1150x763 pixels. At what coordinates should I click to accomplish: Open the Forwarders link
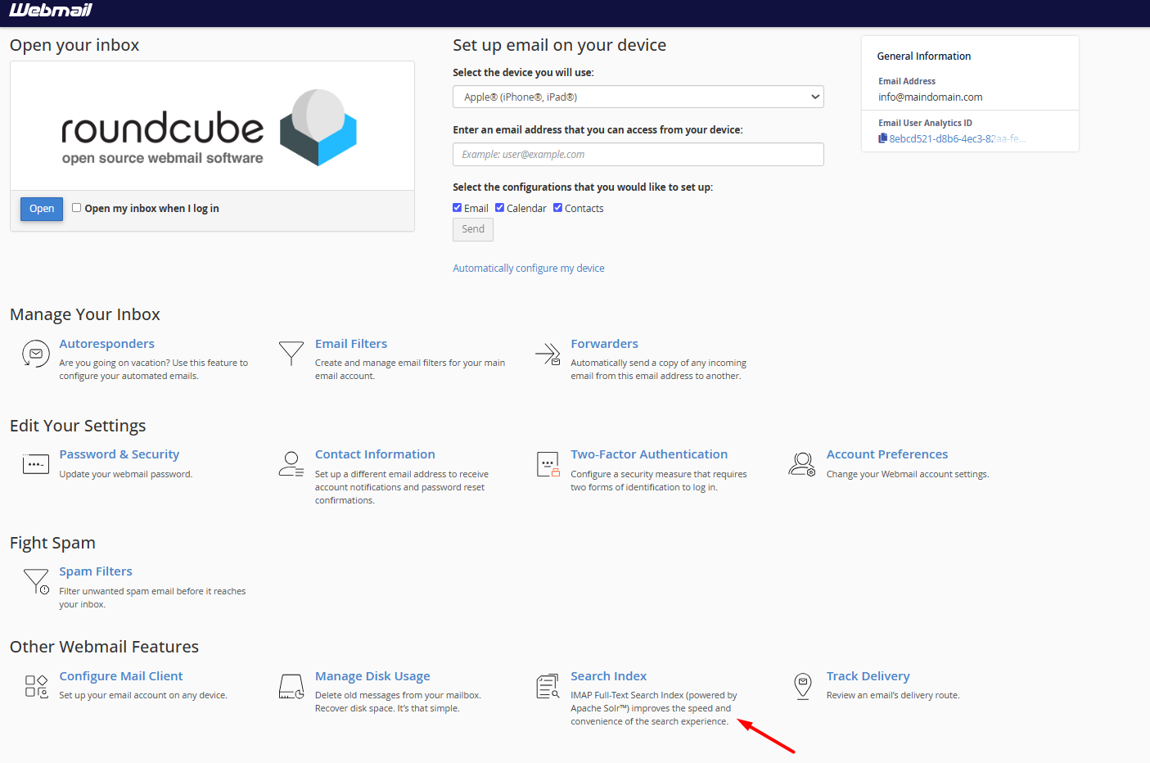604,344
